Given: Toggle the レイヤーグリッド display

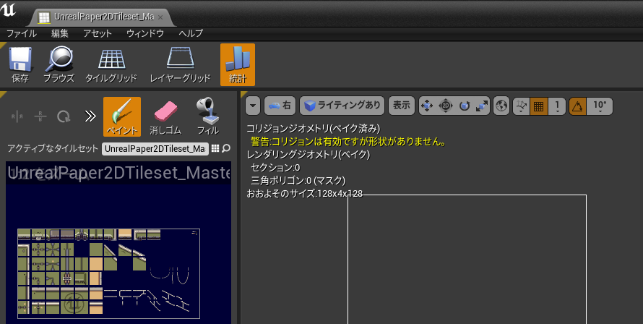Looking at the screenshot, I should point(180,65).
